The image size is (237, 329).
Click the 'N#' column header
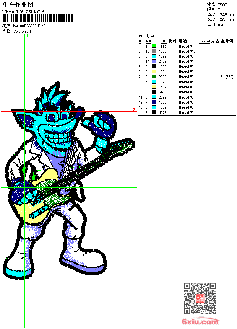pos(148,41)
